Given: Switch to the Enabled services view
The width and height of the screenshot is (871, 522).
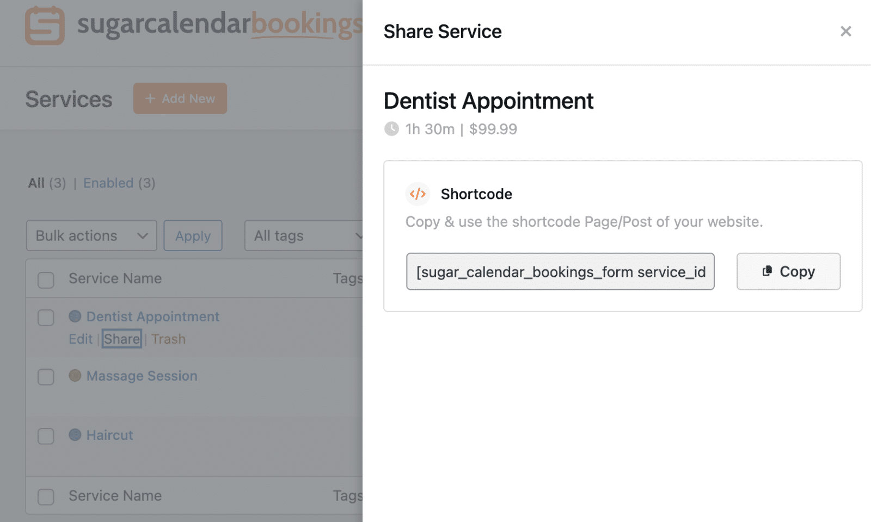Looking at the screenshot, I should click(x=108, y=183).
